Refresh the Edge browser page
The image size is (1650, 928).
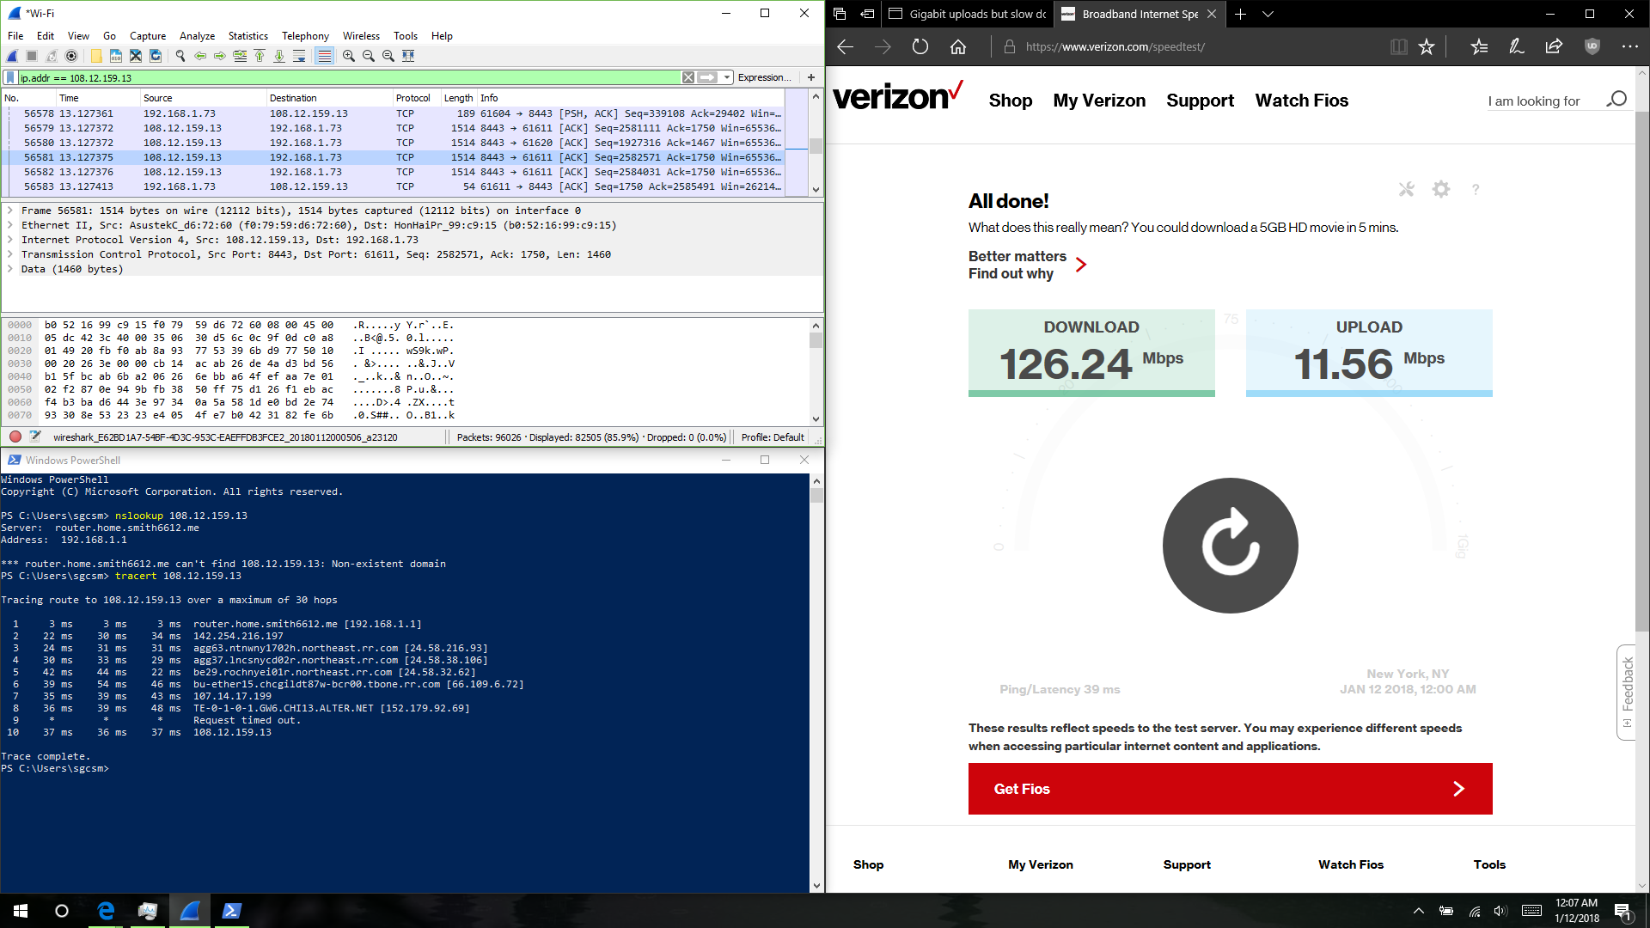(x=920, y=46)
